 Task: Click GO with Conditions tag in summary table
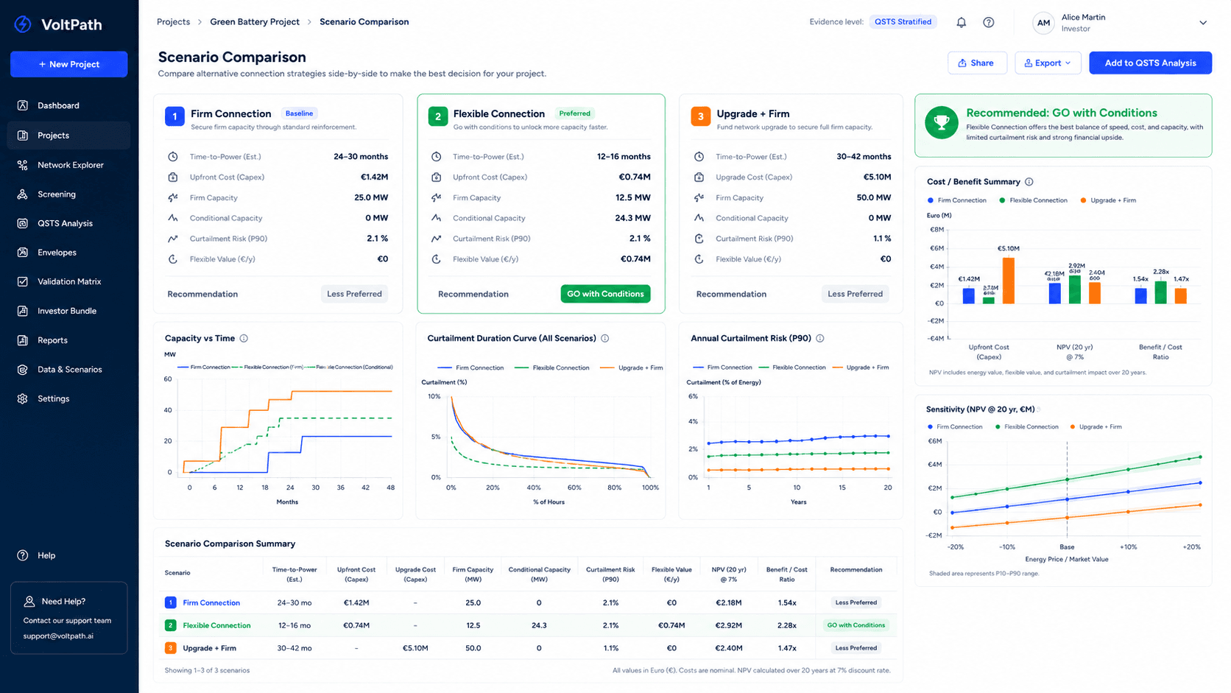[856, 625]
